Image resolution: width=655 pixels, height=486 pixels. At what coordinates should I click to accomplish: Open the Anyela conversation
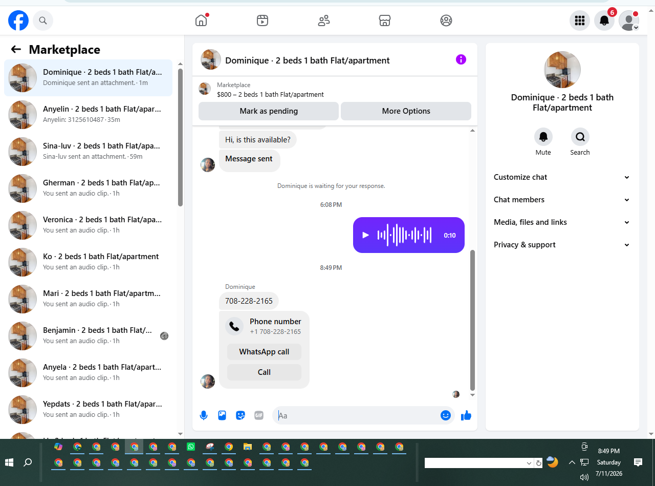pos(88,373)
